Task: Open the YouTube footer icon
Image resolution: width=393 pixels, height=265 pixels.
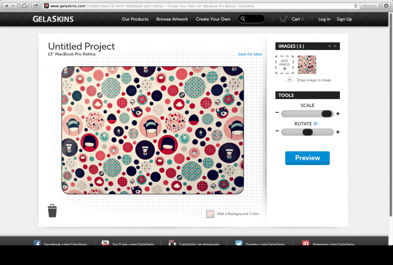Action: 105,243
